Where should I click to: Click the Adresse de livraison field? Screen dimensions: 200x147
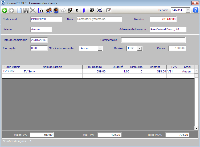point(168,30)
